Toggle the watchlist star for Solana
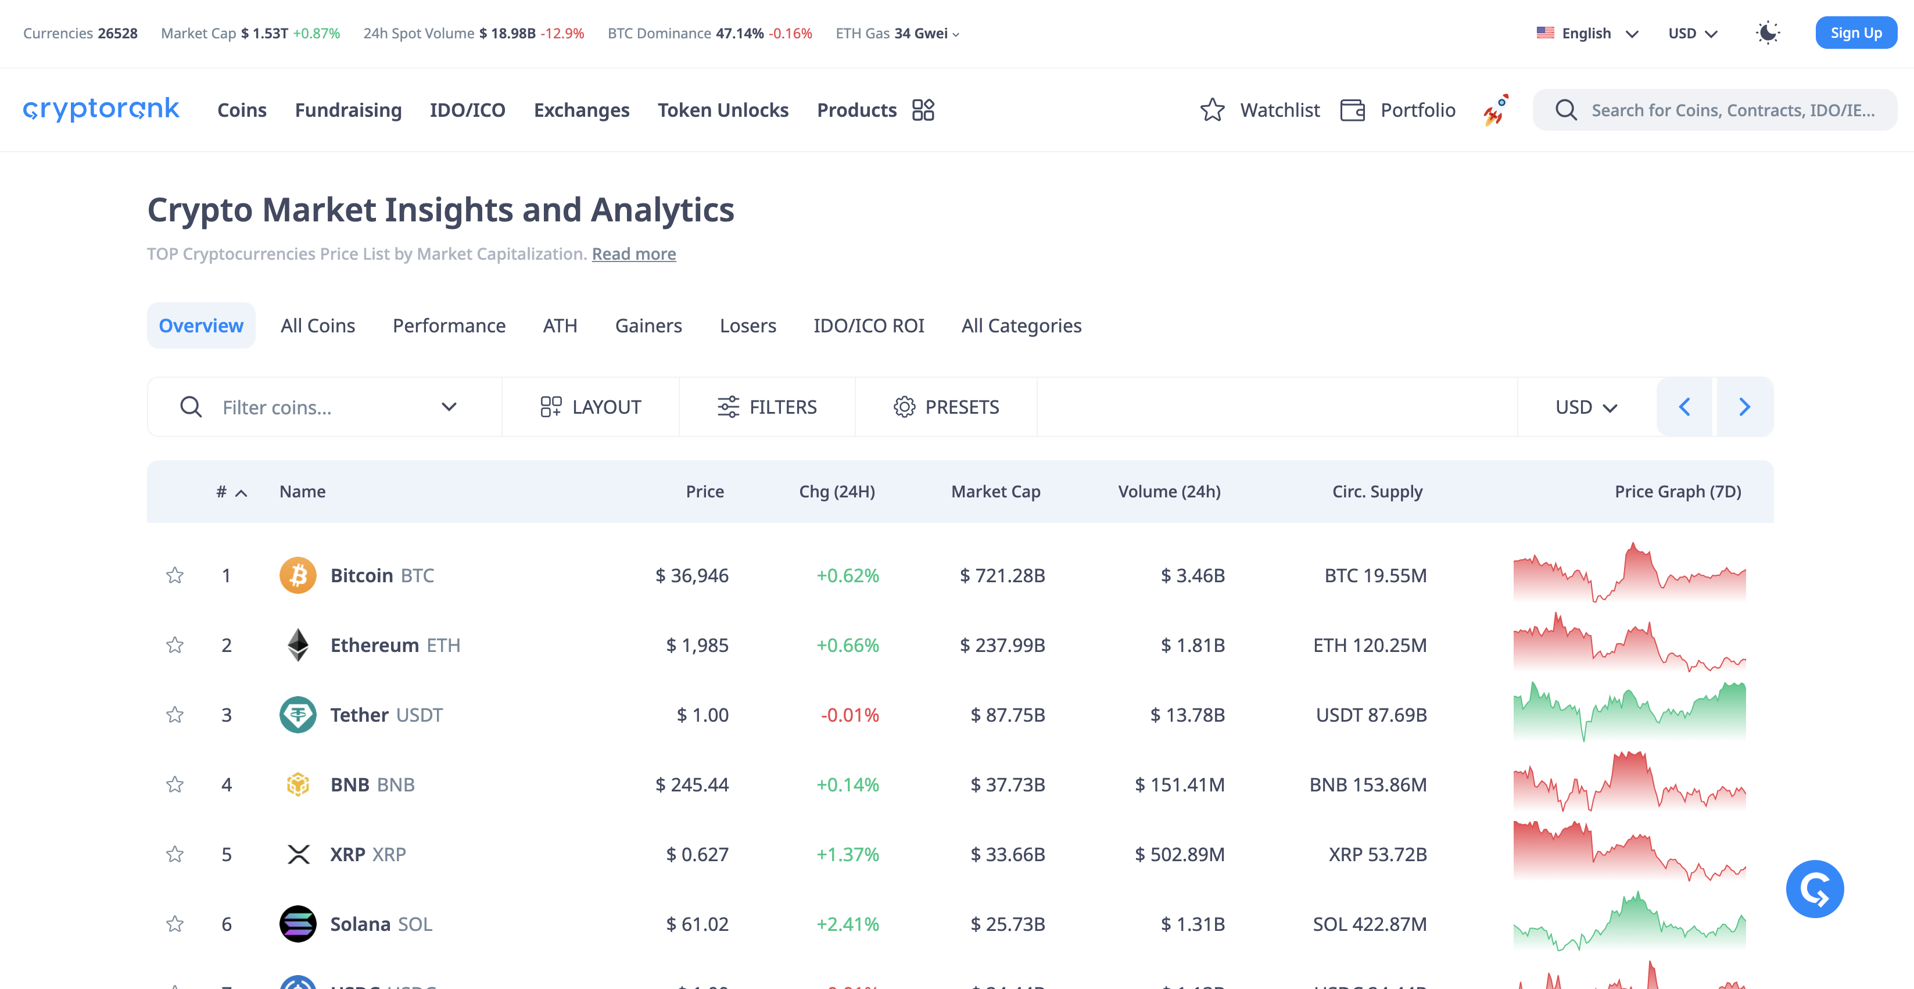 point(175,923)
